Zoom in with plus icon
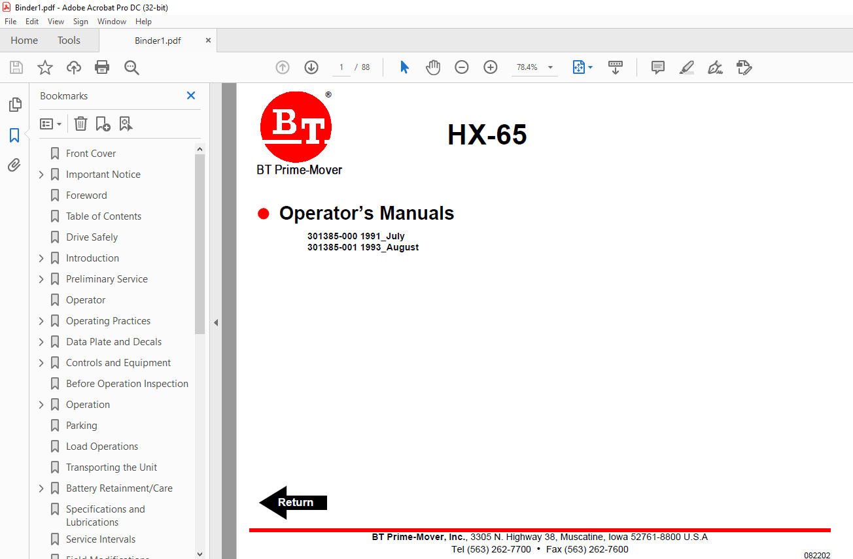 point(491,67)
